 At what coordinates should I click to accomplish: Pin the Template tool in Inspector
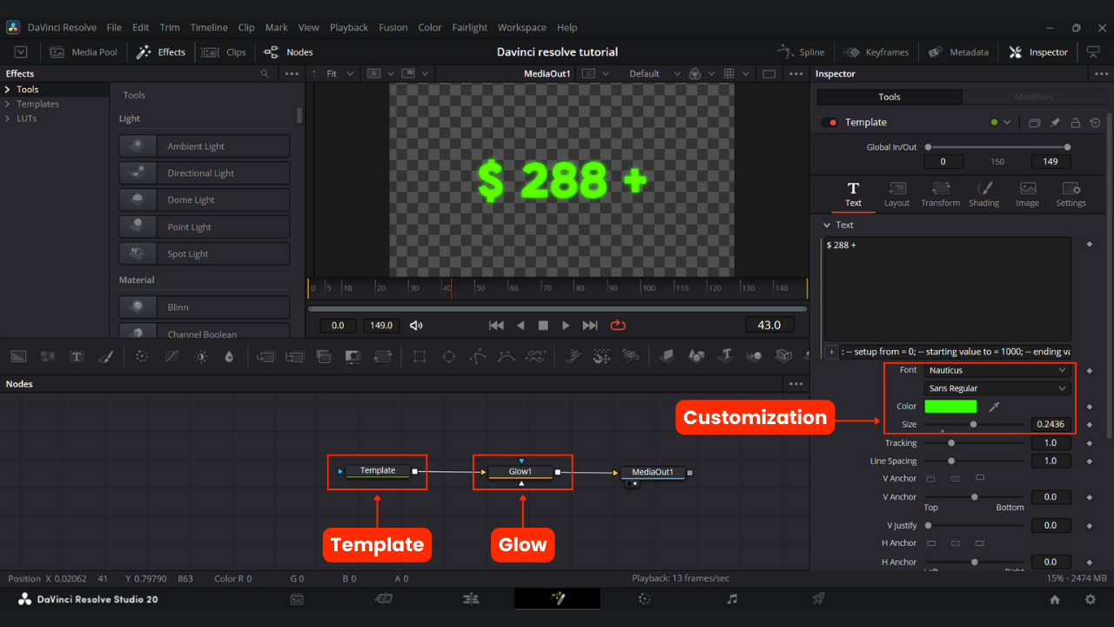(1055, 123)
